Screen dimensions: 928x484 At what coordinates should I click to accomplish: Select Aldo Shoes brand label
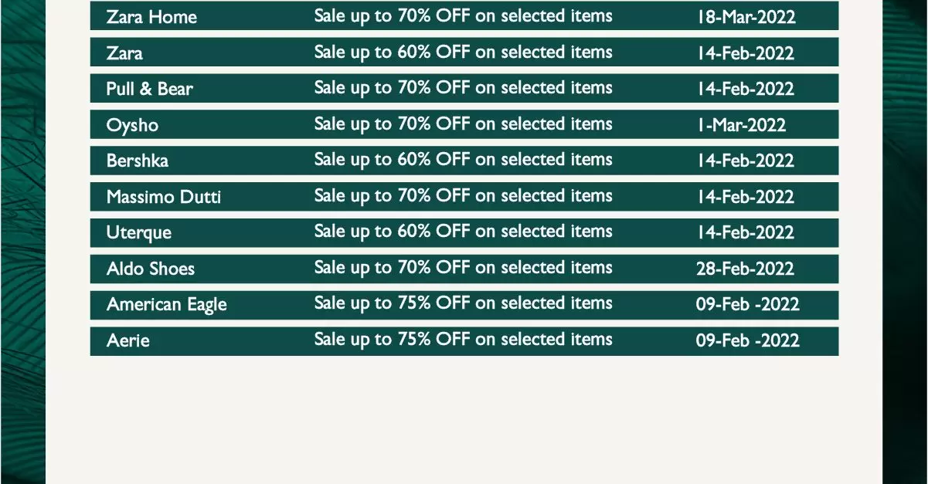151,269
